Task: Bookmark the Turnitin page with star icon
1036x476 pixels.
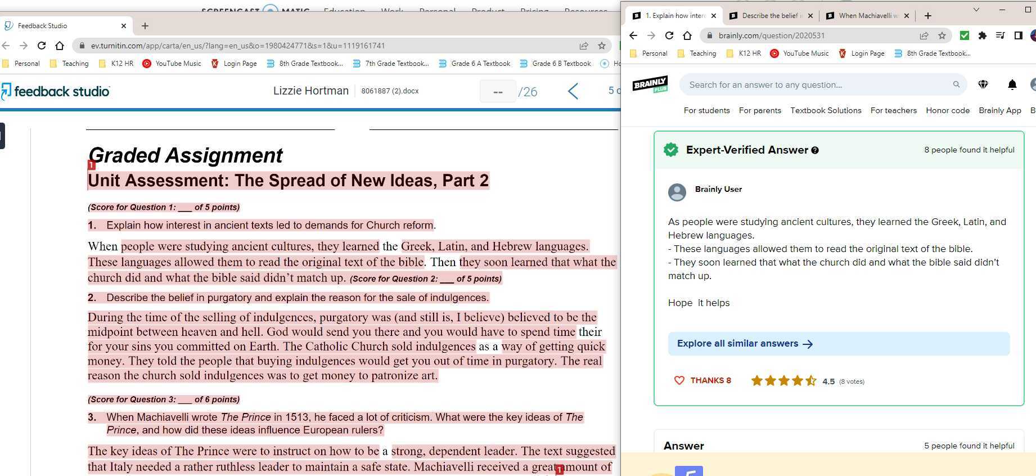Action: [602, 46]
